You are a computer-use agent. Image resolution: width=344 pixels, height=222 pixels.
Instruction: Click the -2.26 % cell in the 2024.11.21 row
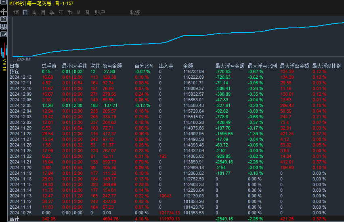(255, 162)
